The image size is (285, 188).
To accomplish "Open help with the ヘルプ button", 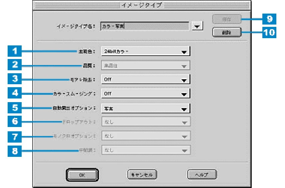I will click(202, 174).
